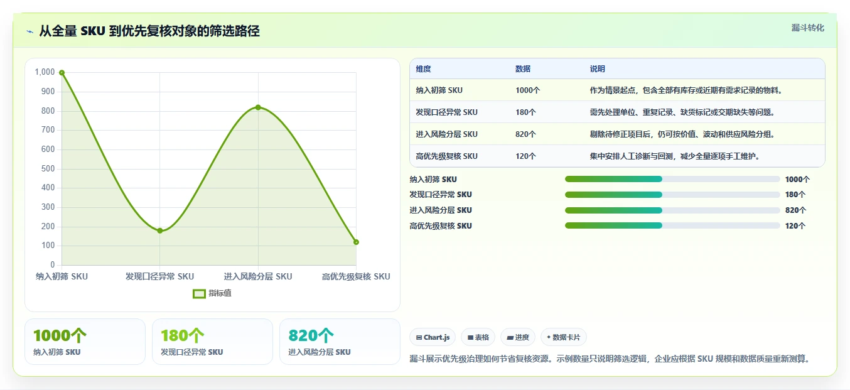This screenshot has width=850, height=390.
Task: Open the 180个 发现口径异常 SKU stat card
Action: [x=212, y=342]
